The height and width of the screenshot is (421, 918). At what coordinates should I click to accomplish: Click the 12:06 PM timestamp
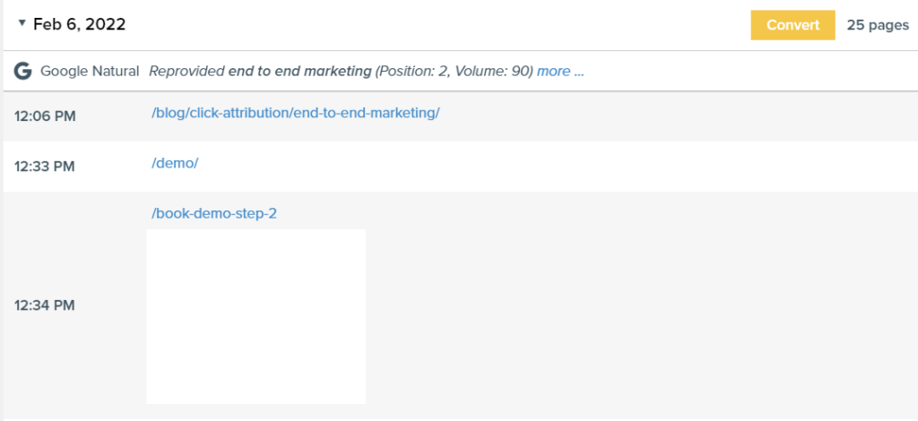click(44, 116)
